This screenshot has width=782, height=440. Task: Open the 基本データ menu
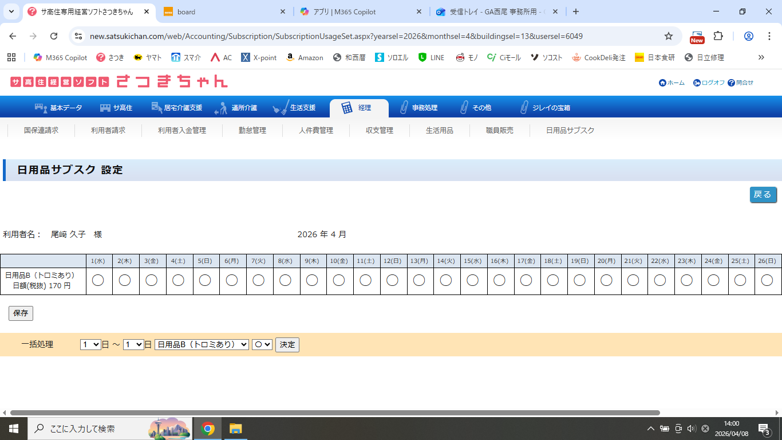[58, 108]
